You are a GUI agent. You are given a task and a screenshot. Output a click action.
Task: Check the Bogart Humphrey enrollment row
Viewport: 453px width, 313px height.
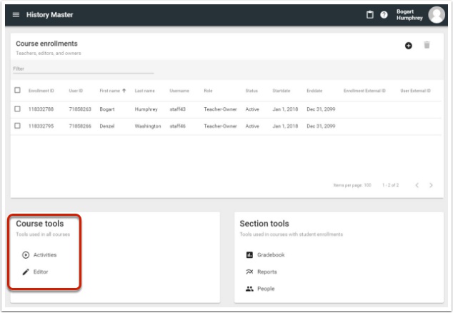pyautogui.click(x=18, y=109)
